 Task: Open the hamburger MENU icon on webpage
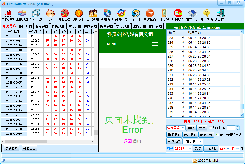coord(155,44)
